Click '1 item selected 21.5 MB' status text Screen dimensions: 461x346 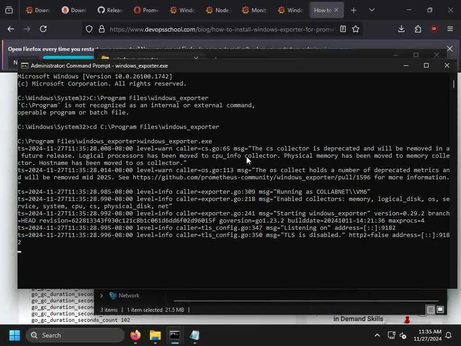155,310
